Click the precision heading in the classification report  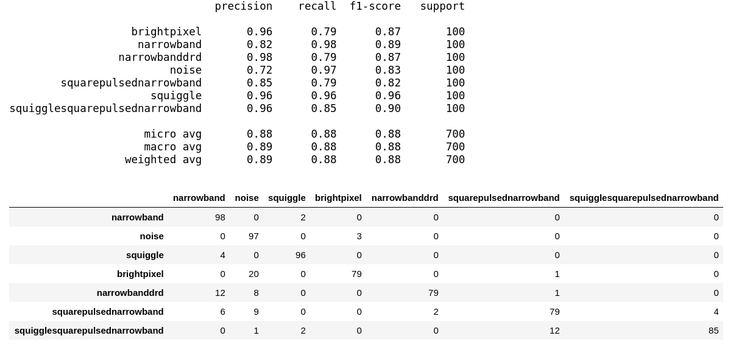pyautogui.click(x=243, y=6)
